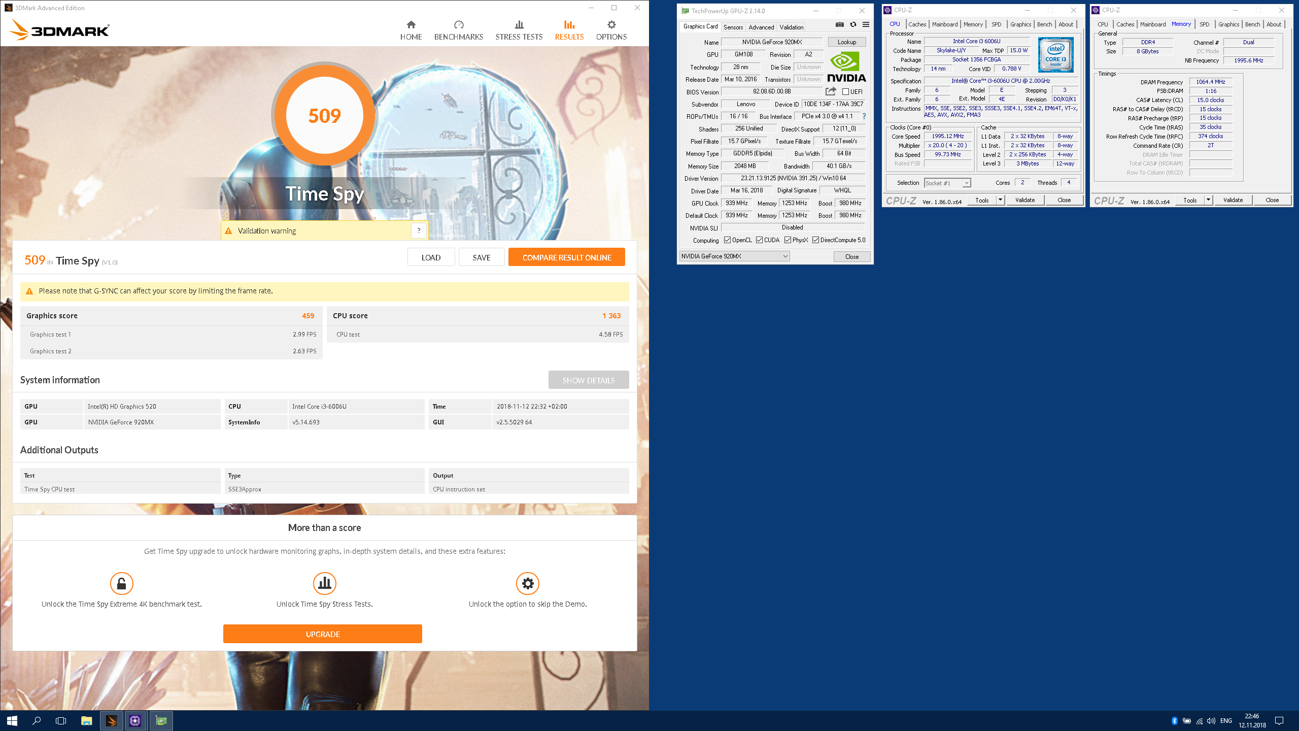This screenshot has height=731, width=1299.
Task: Switch to CPU-Z taskbar icon
Action: pyautogui.click(x=135, y=720)
